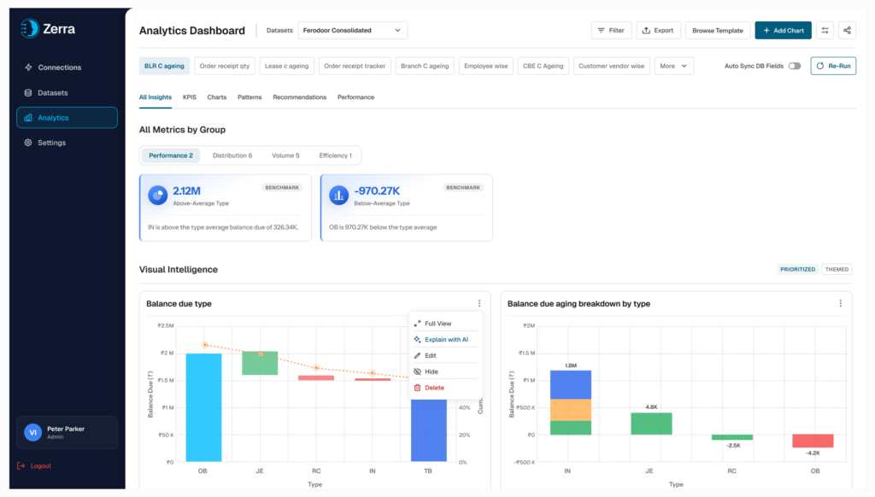Switch to the Recommendations tab

tap(300, 97)
